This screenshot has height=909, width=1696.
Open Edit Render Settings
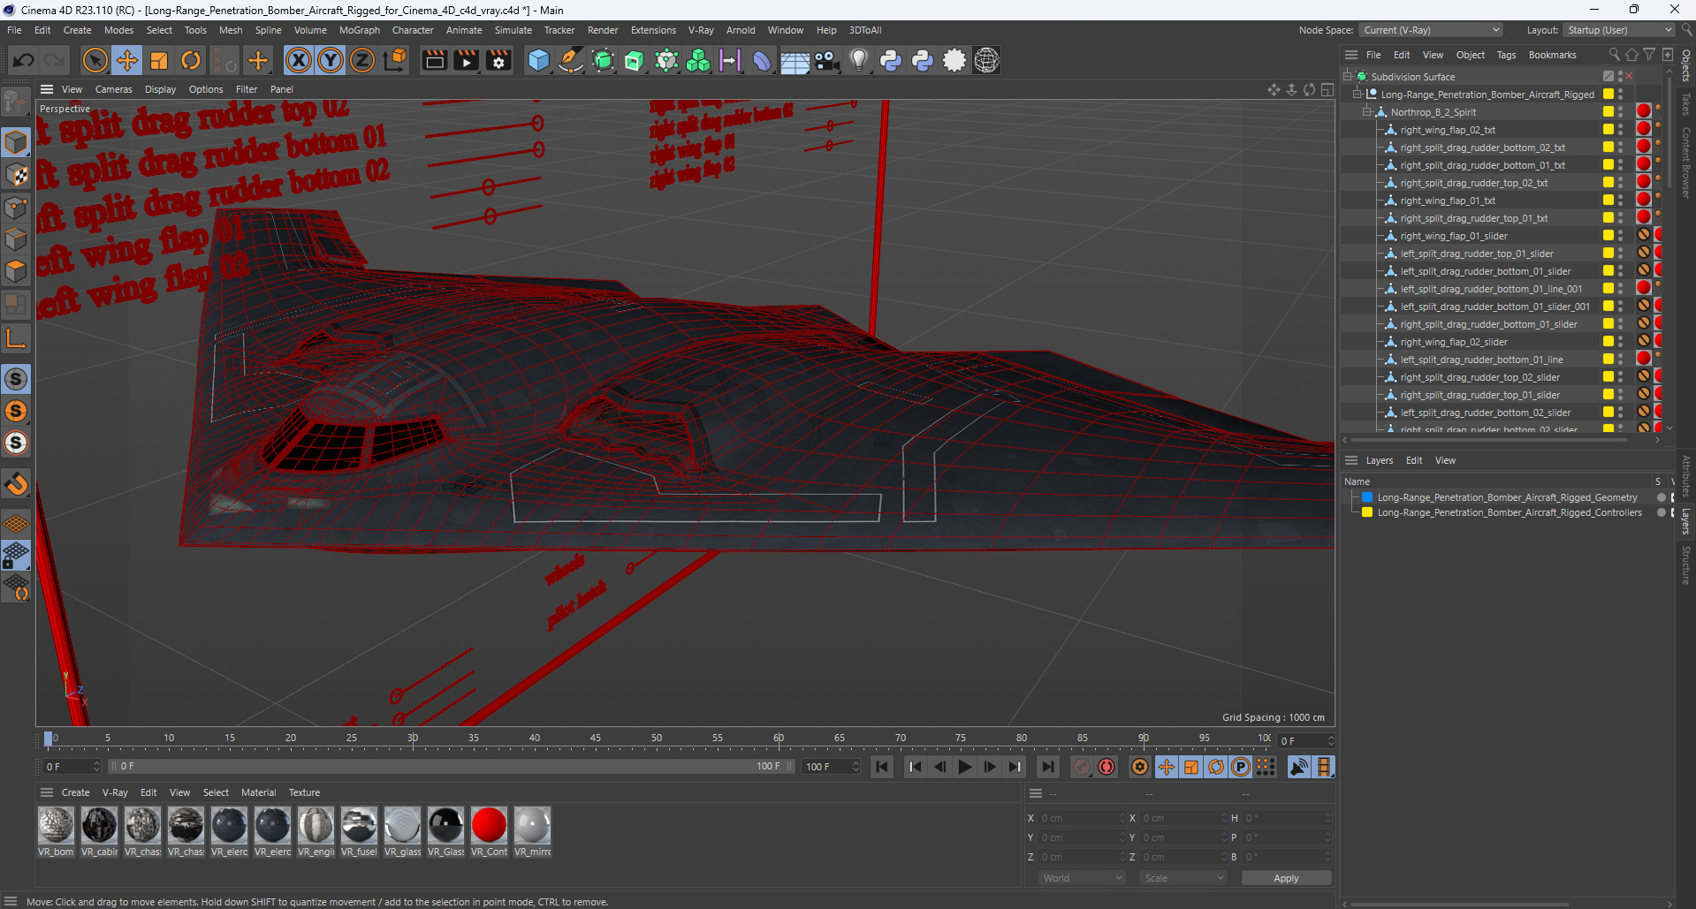498,60
